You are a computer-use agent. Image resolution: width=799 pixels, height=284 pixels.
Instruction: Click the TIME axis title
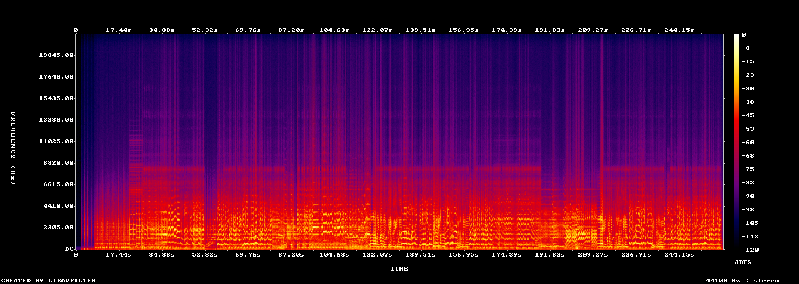pos(399,268)
